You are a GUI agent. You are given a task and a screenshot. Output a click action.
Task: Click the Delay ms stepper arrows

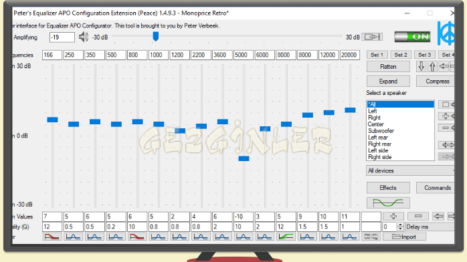400,227
